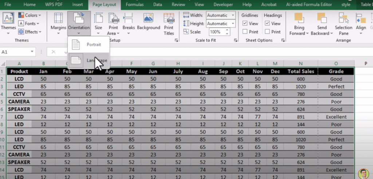Click the Name Box showing A1
Viewport: 373px width, 179px height.
pyautogui.click(x=15, y=52)
